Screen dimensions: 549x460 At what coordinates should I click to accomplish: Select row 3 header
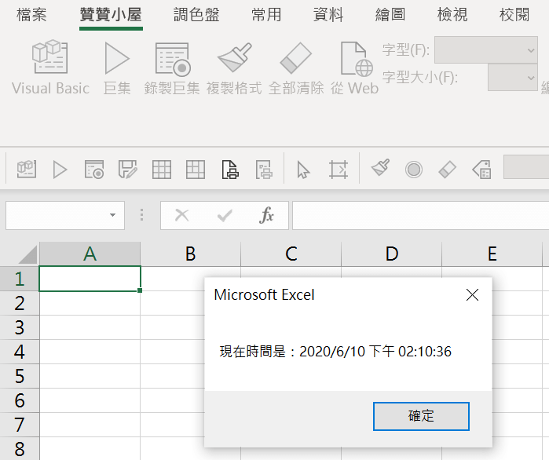tap(20, 327)
